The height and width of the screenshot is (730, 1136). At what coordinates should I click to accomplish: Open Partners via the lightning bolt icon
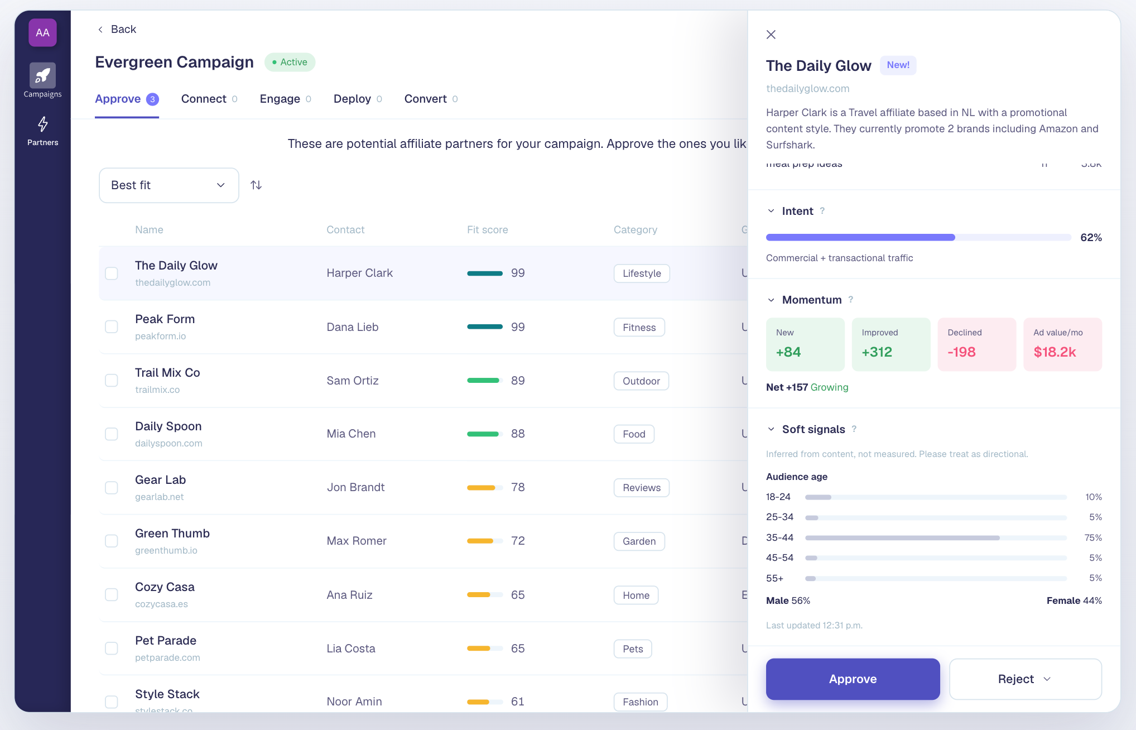point(42,124)
